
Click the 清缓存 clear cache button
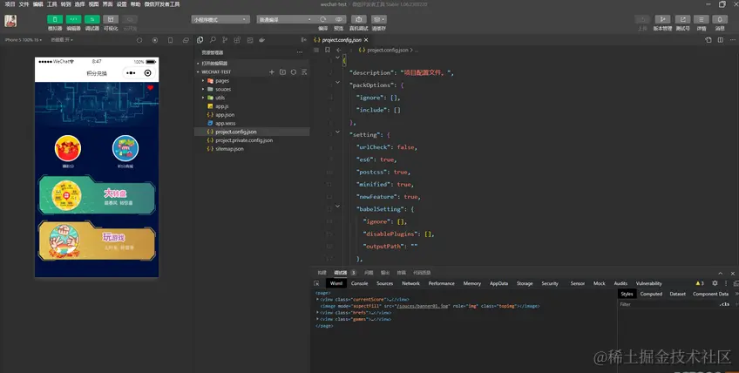tap(379, 19)
